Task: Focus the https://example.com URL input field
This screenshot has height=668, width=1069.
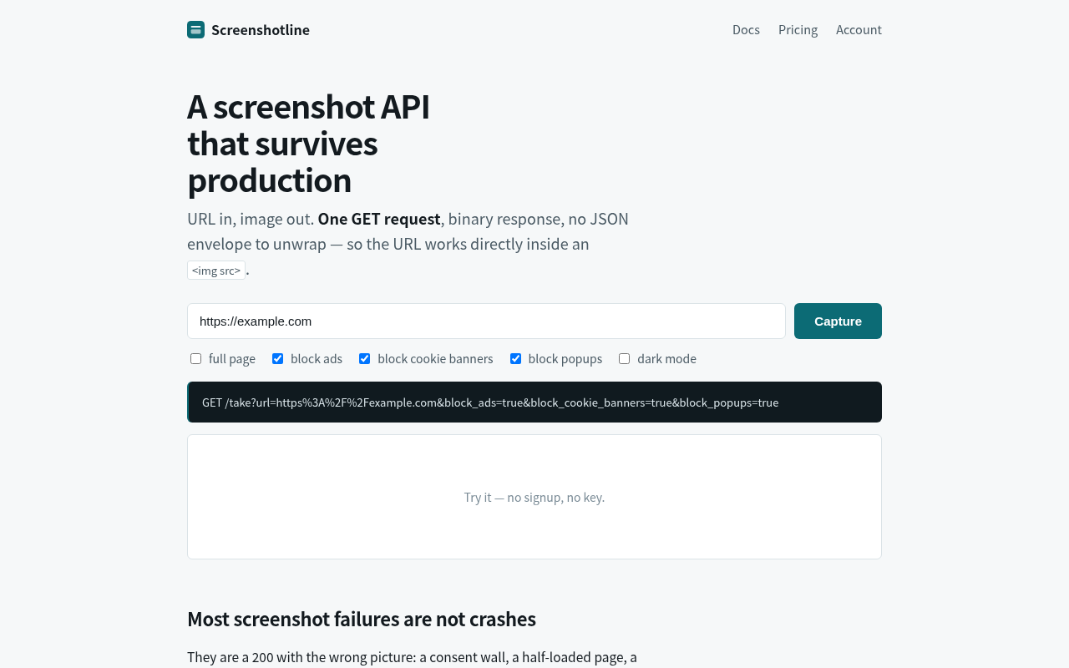Action: pos(486,321)
